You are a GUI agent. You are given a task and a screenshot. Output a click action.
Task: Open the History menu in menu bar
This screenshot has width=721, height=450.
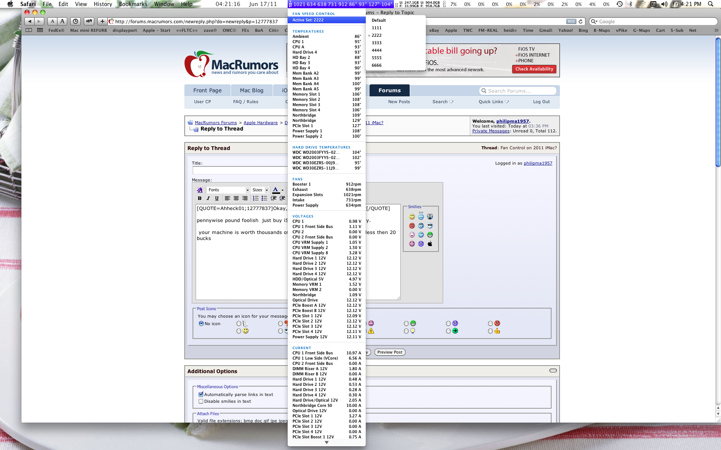(103, 4)
